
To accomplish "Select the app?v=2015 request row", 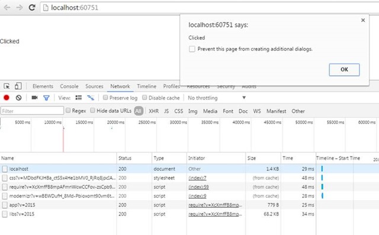I will click(189, 205).
